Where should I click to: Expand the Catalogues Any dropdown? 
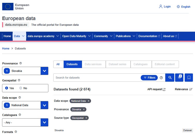pos(44,122)
